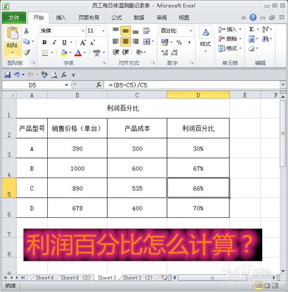The width and height of the screenshot is (288, 292).
Task: Toggle underline formatting
Action: tap(65, 43)
